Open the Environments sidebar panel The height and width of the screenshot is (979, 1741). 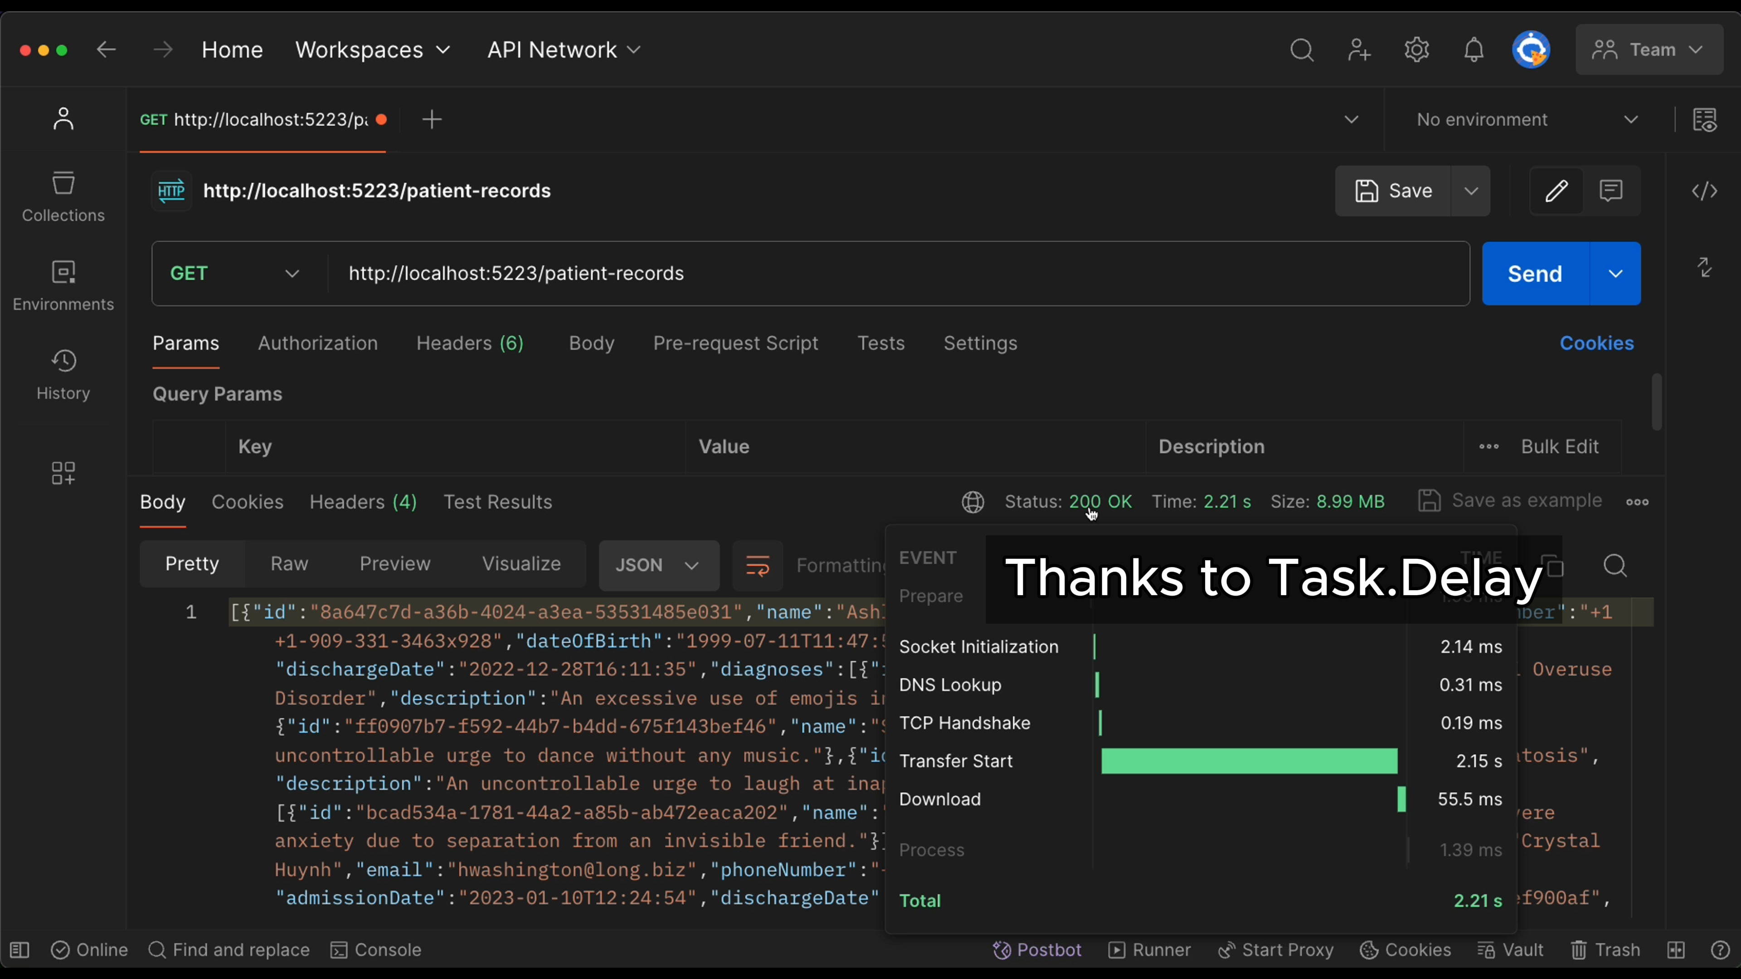[63, 285]
